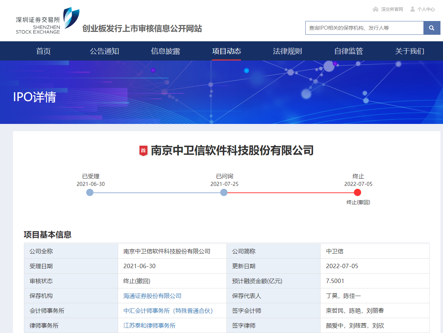Click the 受理日期 value 2021-06-30 in table

pos(139,266)
